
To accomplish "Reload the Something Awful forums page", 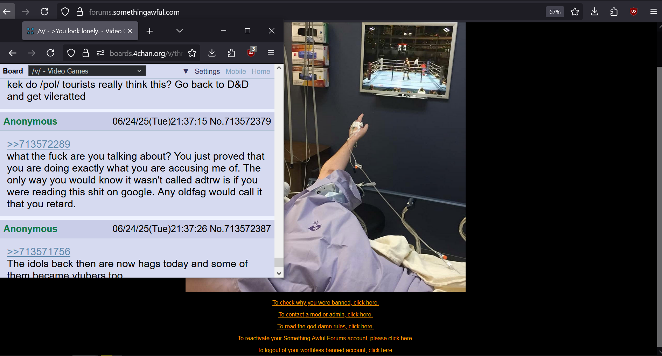I will click(44, 12).
